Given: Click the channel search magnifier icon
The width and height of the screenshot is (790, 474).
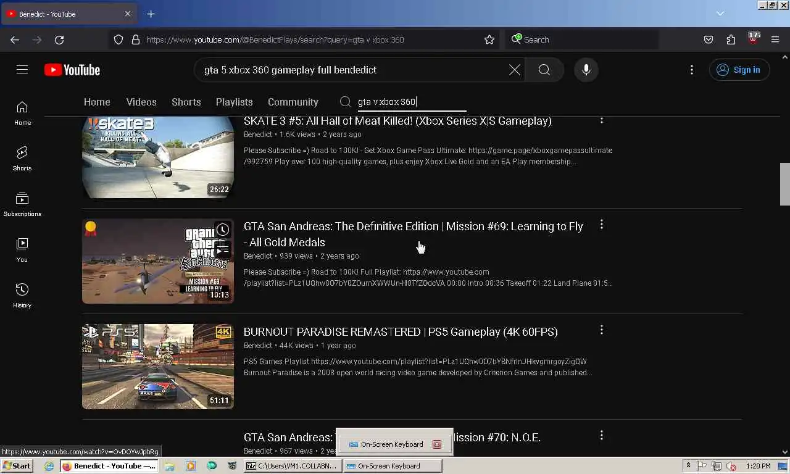Looking at the screenshot, I should (346, 102).
